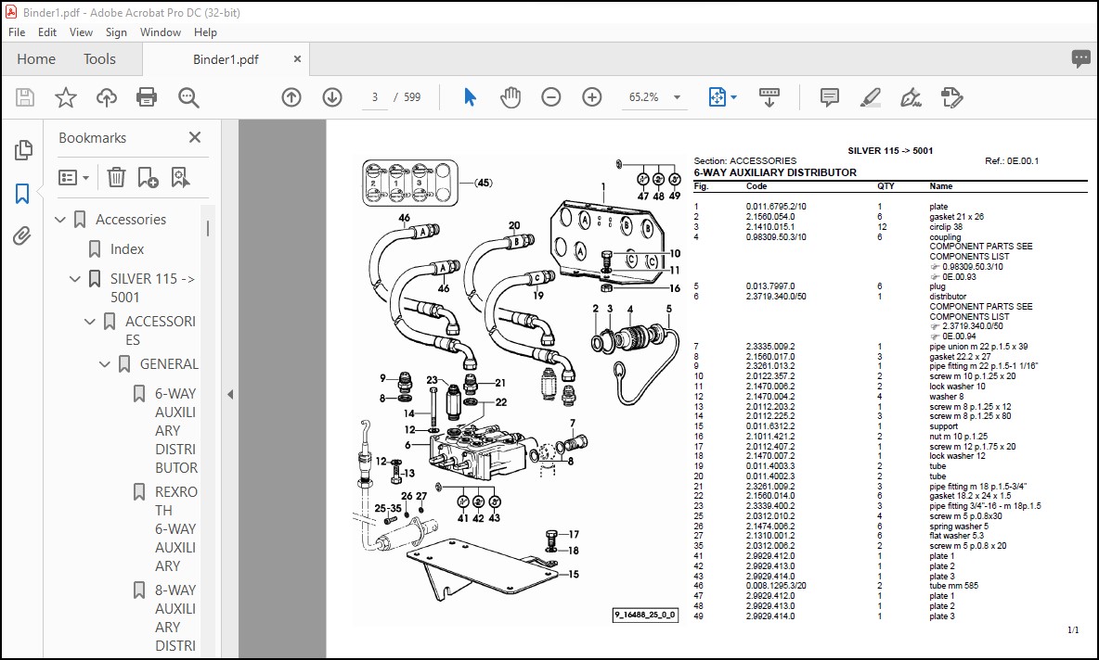This screenshot has height=660, width=1099.
Task: Click the find current bookmark icon
Action: tap(180, 178)
